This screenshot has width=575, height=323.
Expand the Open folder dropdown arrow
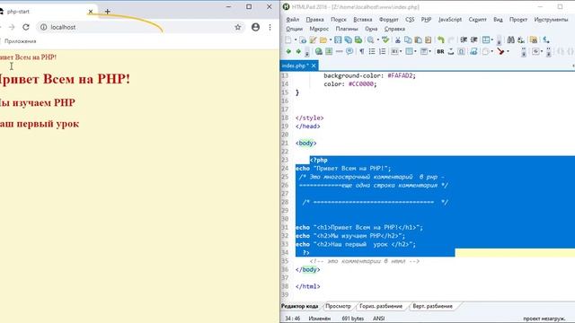[331, 39]
